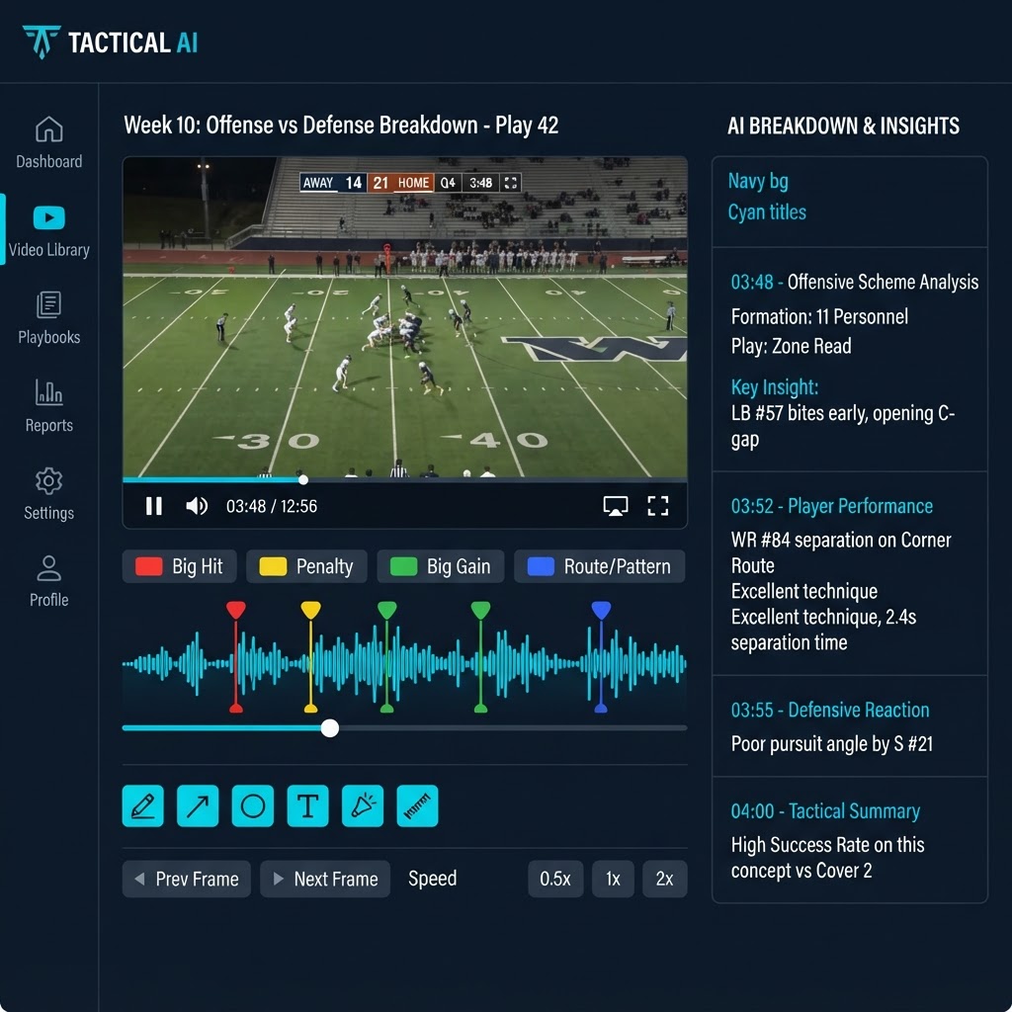
Task: Enter fullscreen from player controls
Action: click(x=657, y=506)
